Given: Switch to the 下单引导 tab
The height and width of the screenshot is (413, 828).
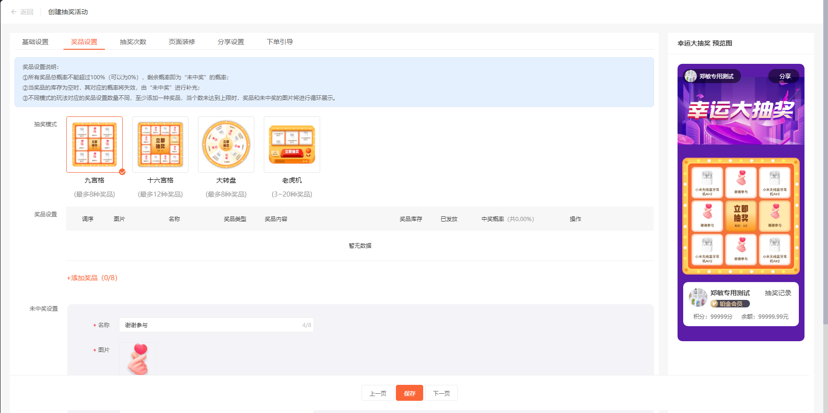Looking at the screenshot, I should [x=280, y=42].
